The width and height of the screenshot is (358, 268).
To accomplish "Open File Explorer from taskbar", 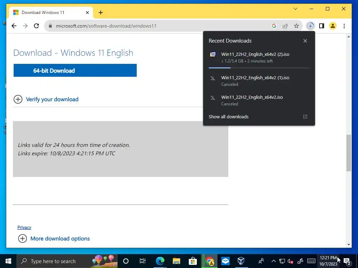I will 176,261.
